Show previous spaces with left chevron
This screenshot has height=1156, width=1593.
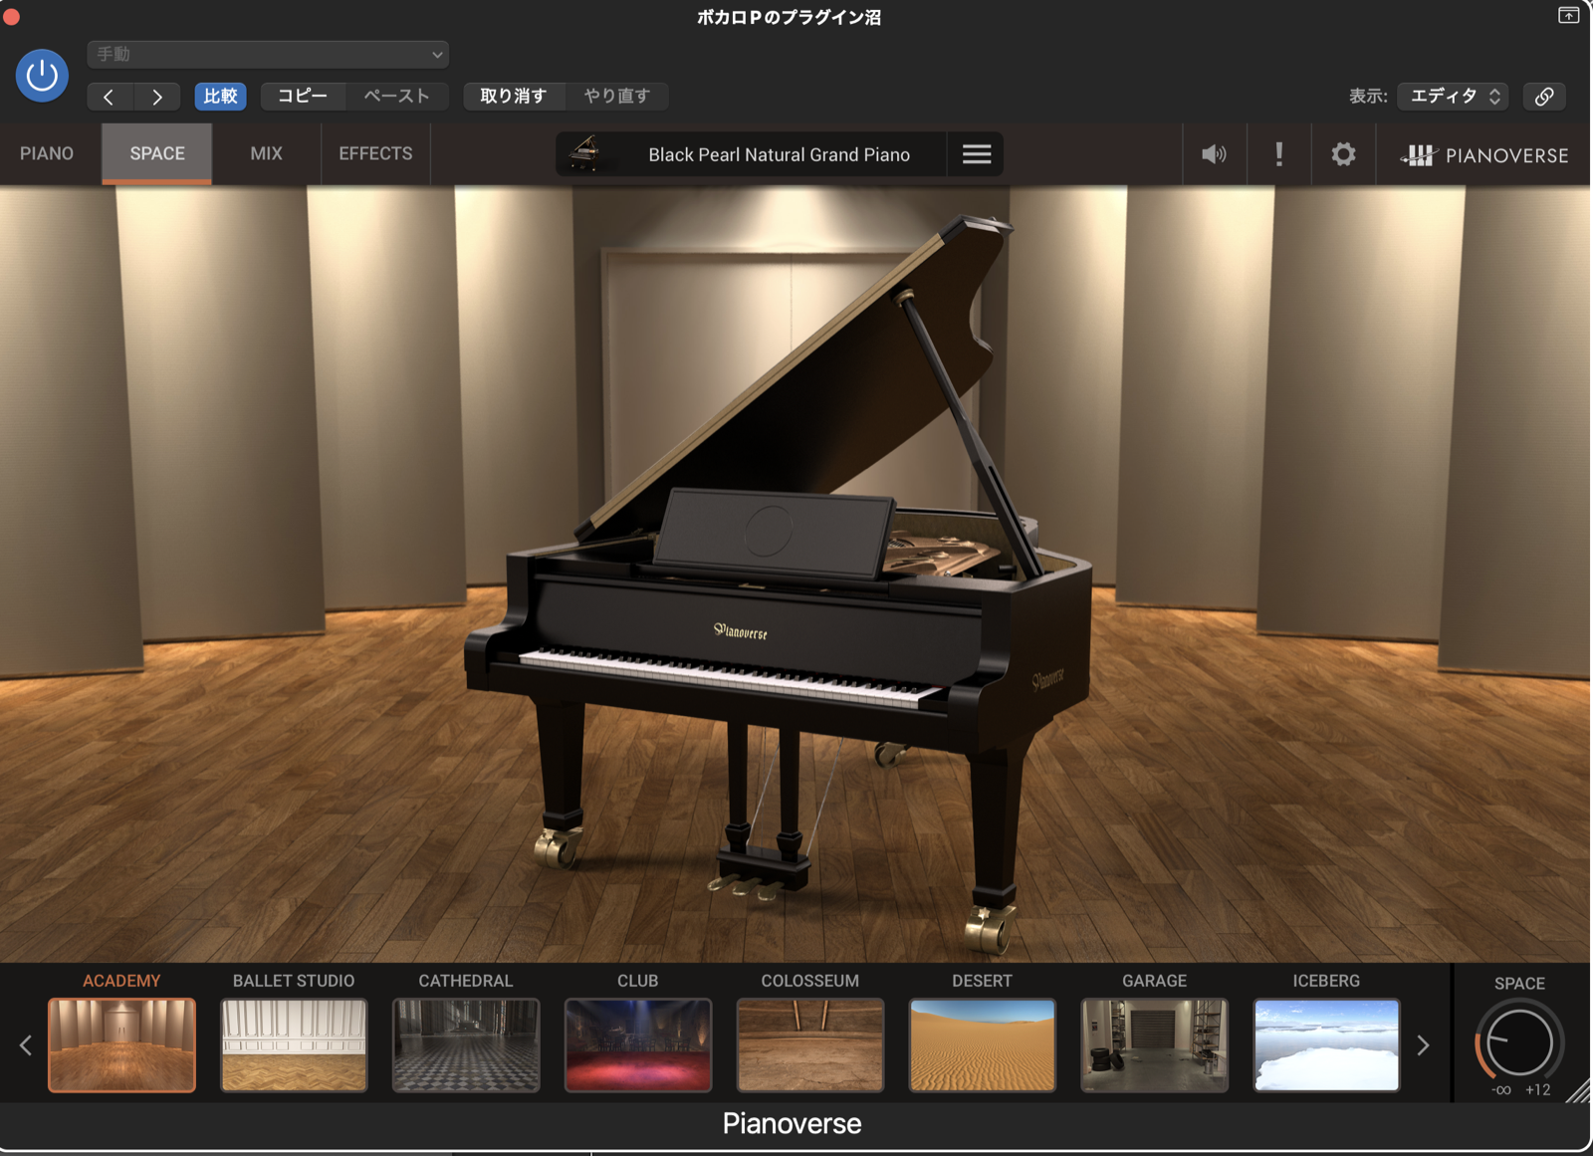(x=26, y=1045)
